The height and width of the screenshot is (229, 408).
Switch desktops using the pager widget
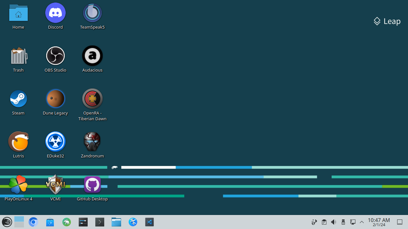coord(19,222)
